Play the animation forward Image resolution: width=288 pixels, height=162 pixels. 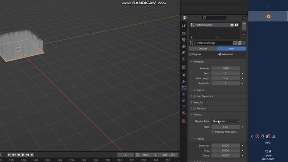point(23,155)
